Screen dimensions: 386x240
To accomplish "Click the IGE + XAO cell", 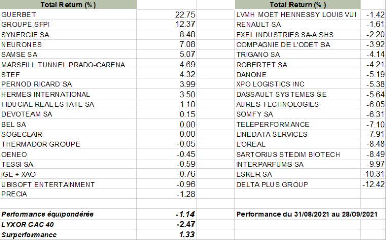I will click(x=68, y=175).
